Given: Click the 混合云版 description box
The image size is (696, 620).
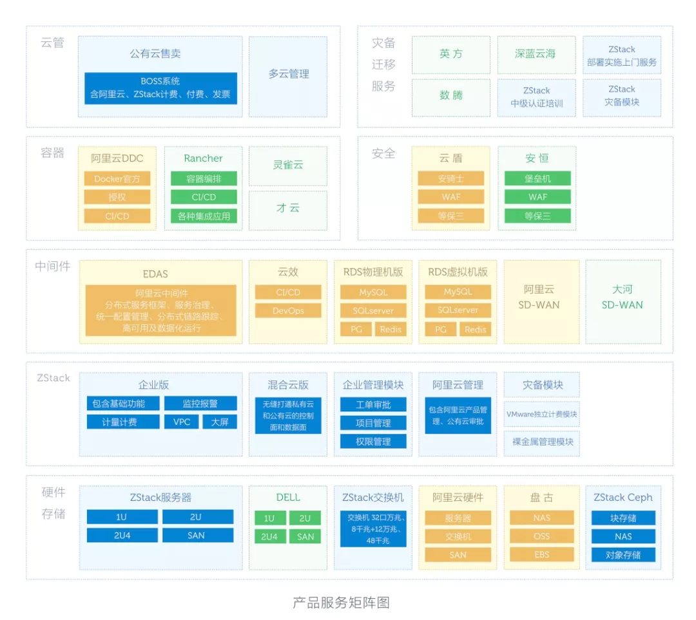Looking at the screenshot, I should (288, 415).
